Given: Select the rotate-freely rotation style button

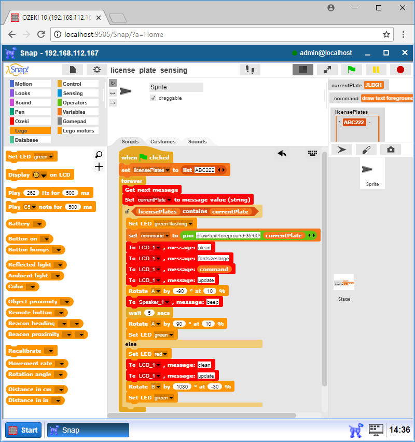Looking at the screenshot, I should click(113, 83).
